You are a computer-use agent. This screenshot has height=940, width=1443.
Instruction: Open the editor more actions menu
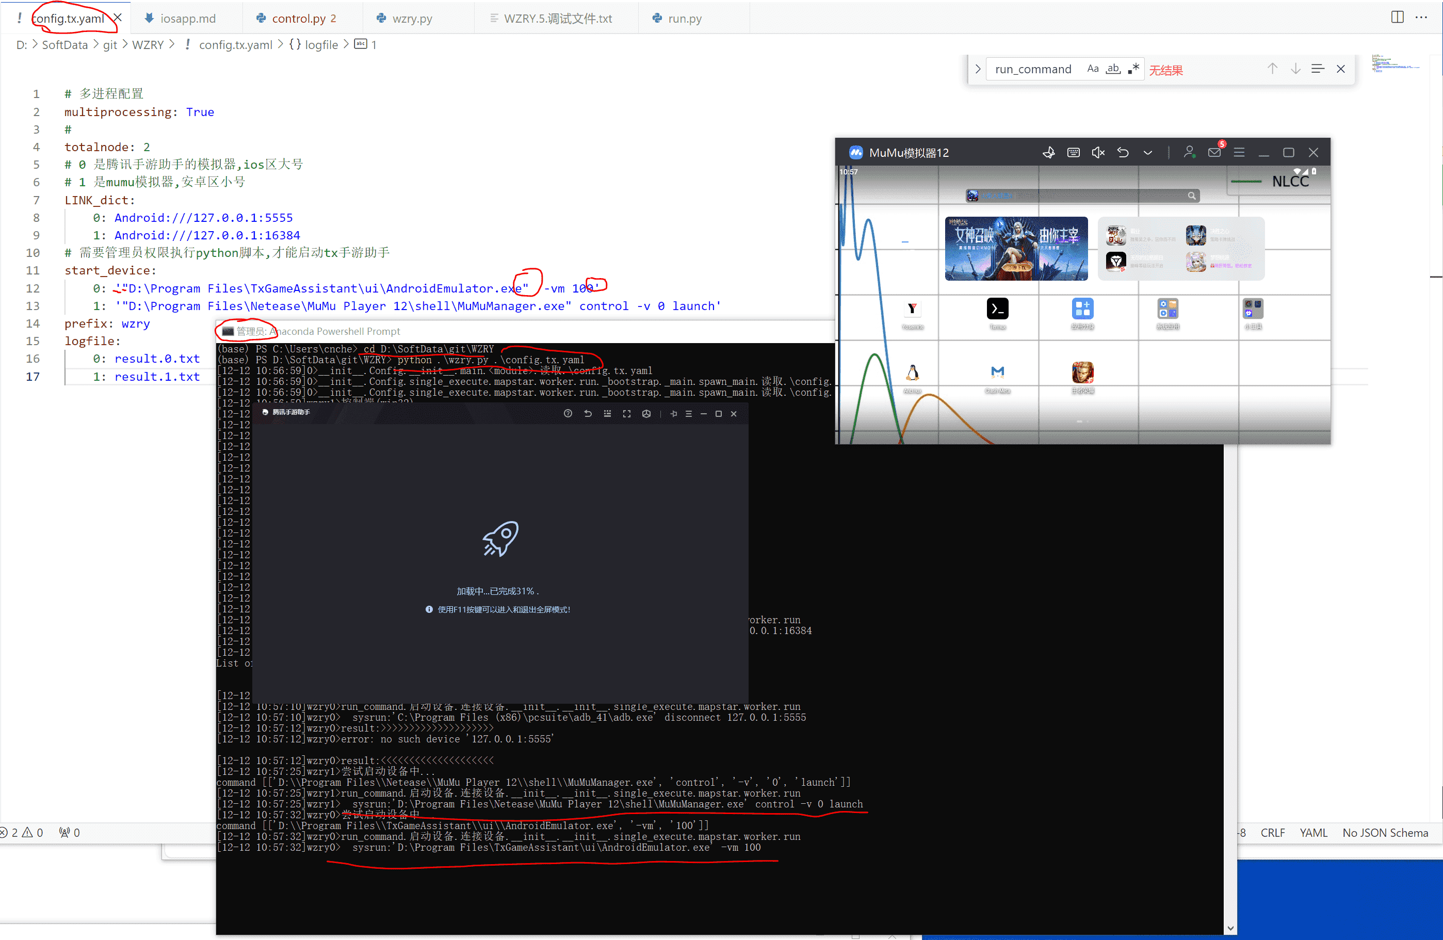coord(1421,18)
